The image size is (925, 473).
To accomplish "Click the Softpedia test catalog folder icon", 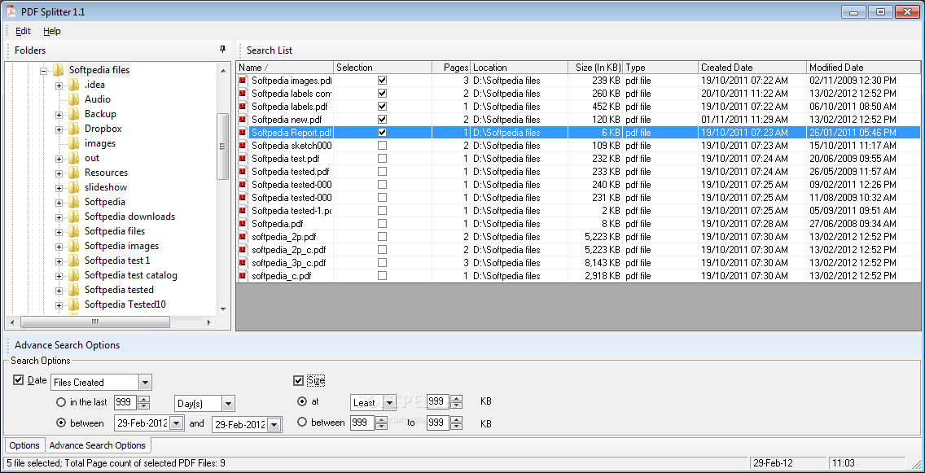I will 73,275.
